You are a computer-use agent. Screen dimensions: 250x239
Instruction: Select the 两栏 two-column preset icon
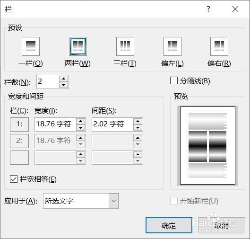[x=78, y=46]
